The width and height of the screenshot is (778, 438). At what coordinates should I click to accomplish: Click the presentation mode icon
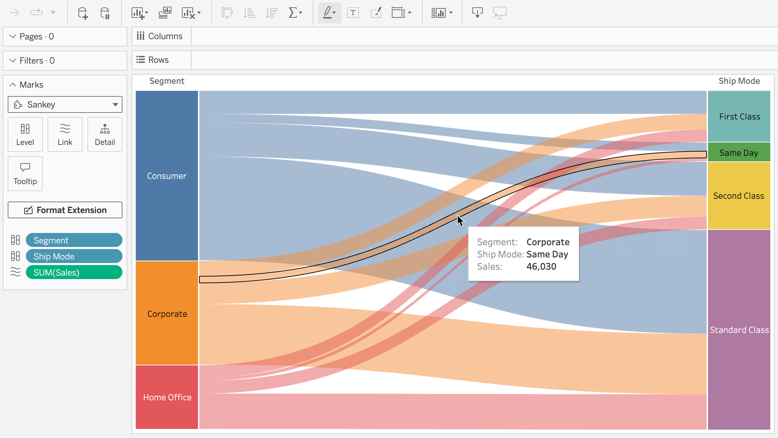pyautogui.click(x=500, y=13)
